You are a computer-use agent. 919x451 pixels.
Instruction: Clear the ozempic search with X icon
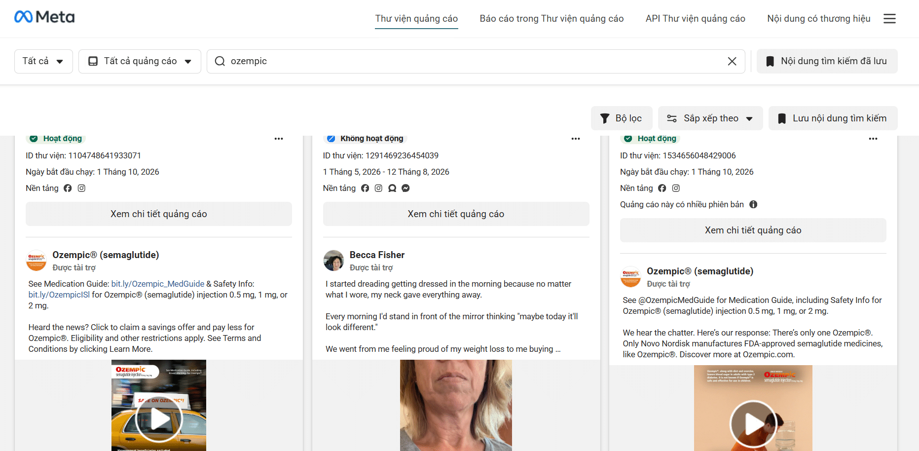[x=732, y=61]
